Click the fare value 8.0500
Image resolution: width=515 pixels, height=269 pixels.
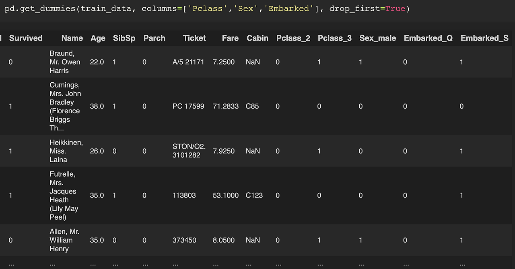click(x=224, y=240)
